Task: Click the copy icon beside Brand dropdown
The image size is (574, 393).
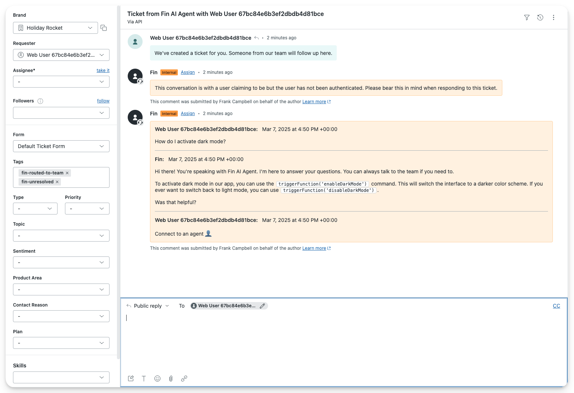Action: (x=104, y=28)
